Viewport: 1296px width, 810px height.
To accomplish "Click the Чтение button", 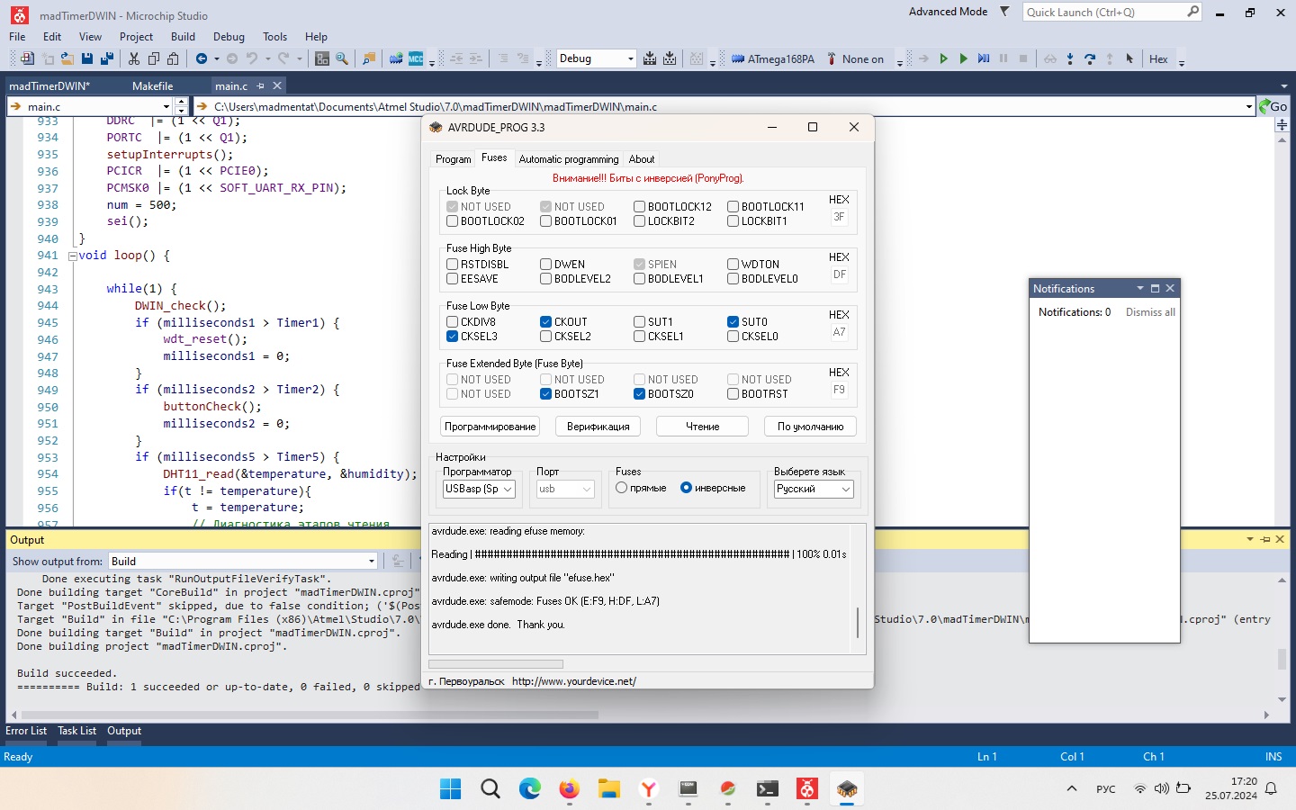I will coord(703,427).
